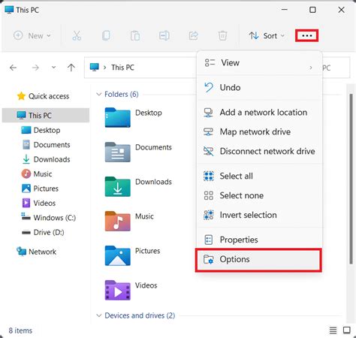Click the Cut scissors icon in toolbar
This screenshot has height=338, width=356.
coord(77,35)
